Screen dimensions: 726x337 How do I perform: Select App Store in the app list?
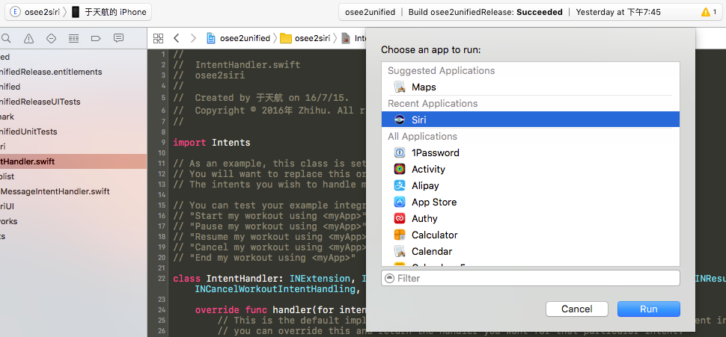[x=531, y=202]
